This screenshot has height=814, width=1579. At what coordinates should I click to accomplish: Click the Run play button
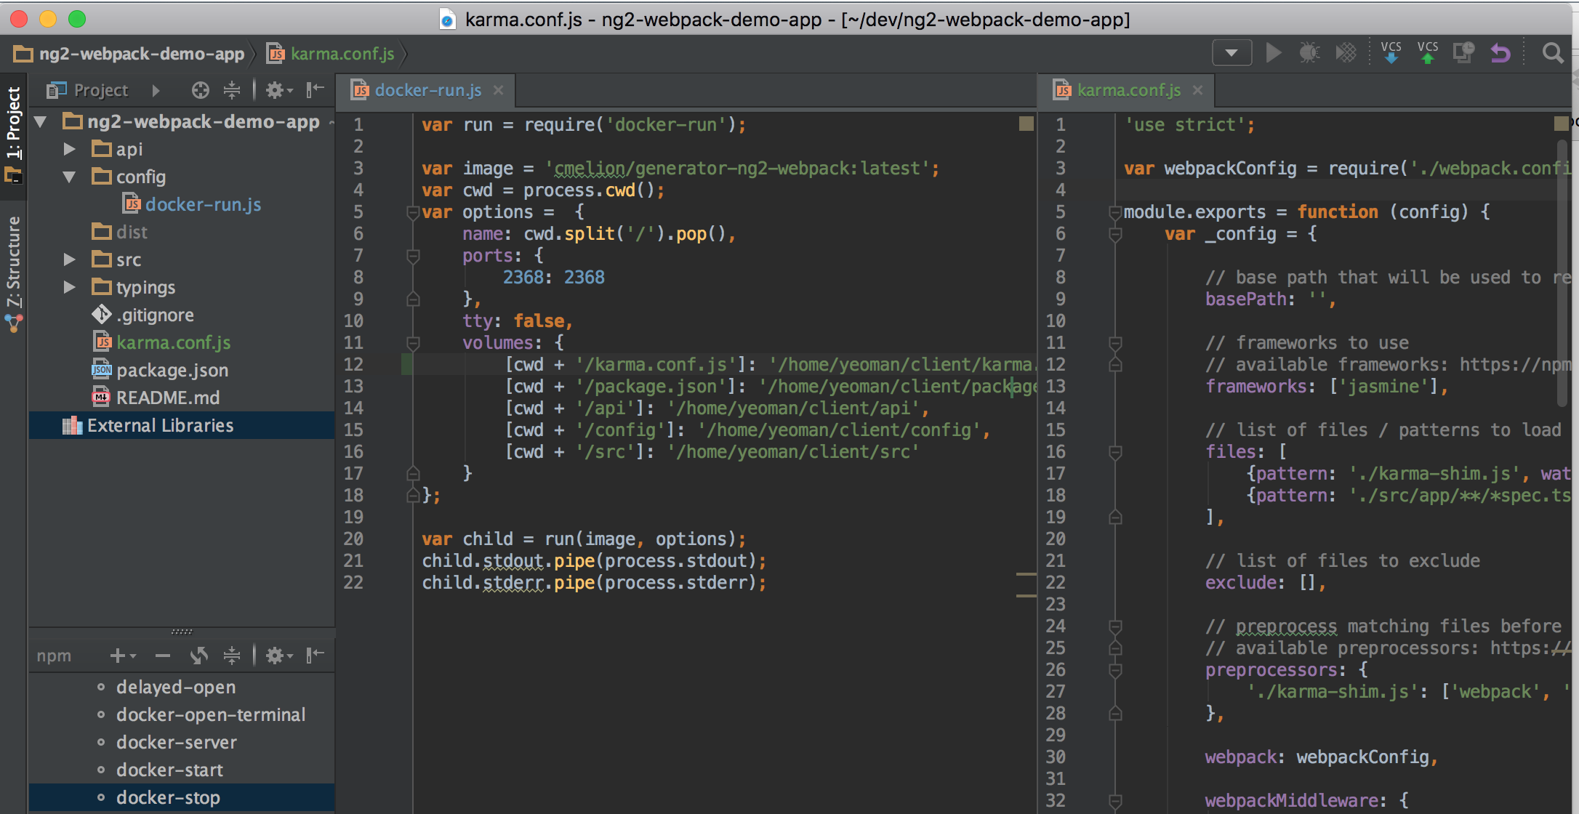[1273, 53]
